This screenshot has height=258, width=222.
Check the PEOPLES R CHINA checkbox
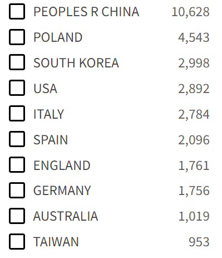[x=17, y=12]
